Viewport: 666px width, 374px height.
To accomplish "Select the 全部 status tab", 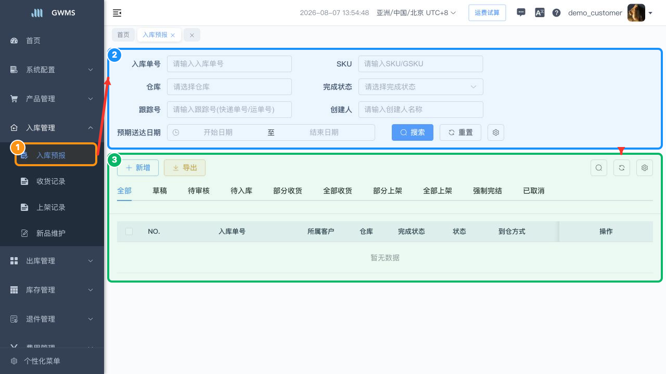I will pyautogui.click(x=124, y=191).
